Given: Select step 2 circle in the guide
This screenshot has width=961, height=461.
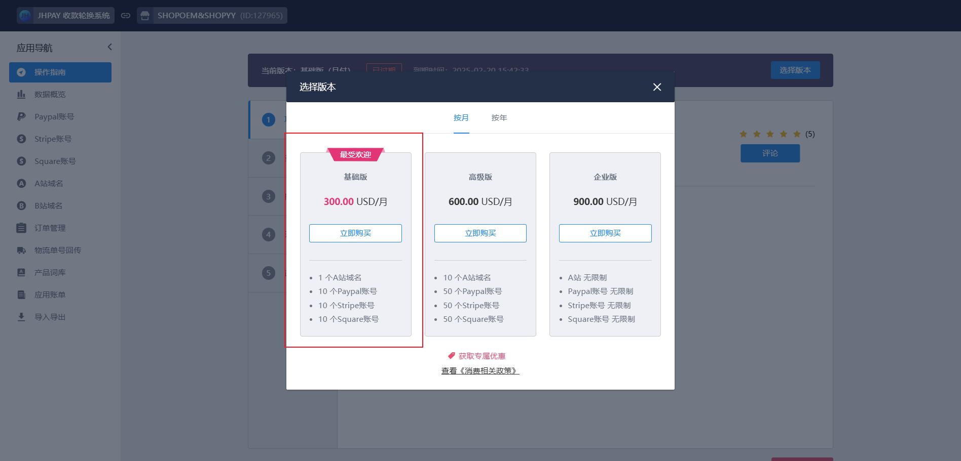Looking at the screenshot, I should (x=269, y=158).
